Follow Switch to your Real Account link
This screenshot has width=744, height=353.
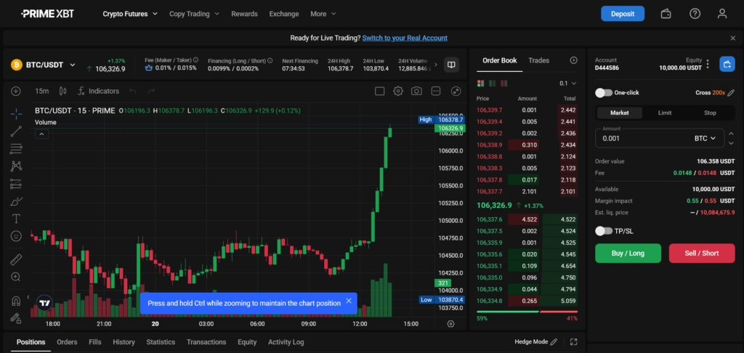click(405, 38)
